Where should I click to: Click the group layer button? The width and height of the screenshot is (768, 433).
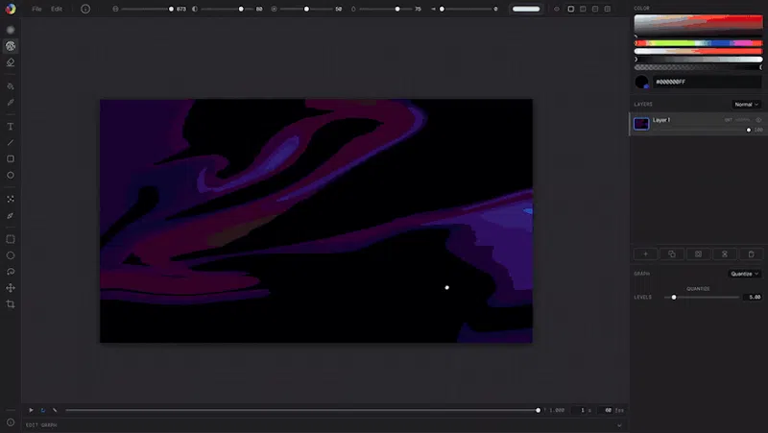[699, 253]
